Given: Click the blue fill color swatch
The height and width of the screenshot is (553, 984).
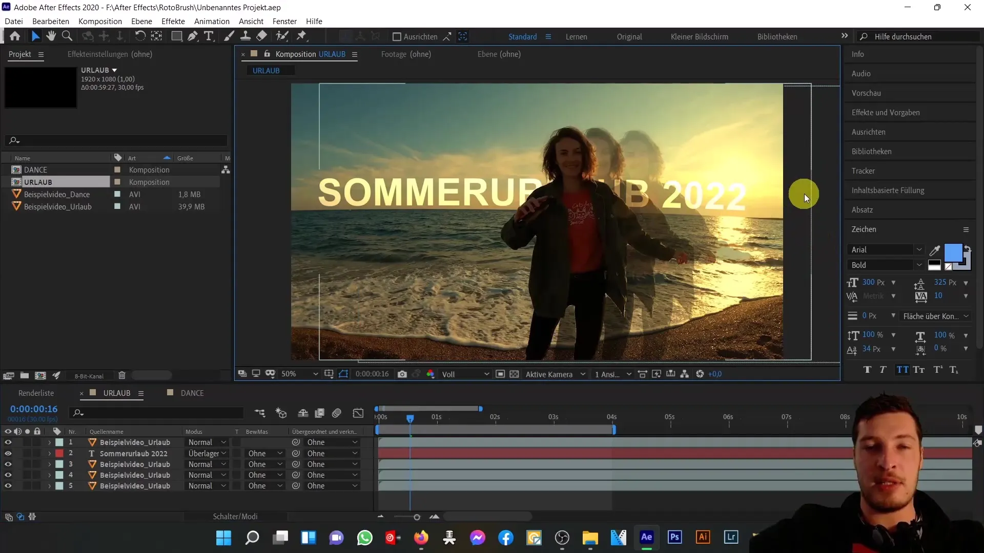Looking at the screenshot, I should (953, 253).
